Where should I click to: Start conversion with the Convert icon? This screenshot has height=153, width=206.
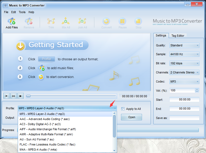click(106, 21)
